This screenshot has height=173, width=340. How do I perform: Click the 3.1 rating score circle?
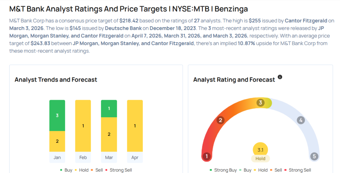260,149
